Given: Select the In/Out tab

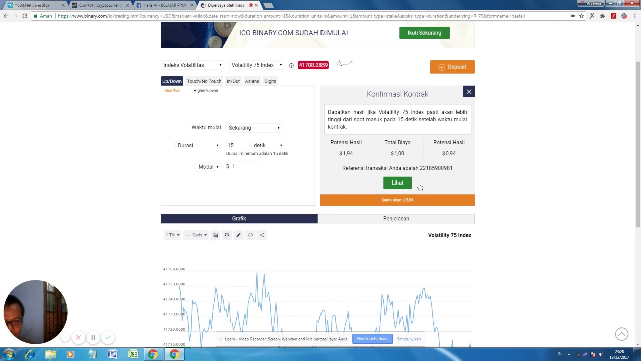Looking at the screenshot, I should click(233, 81).
